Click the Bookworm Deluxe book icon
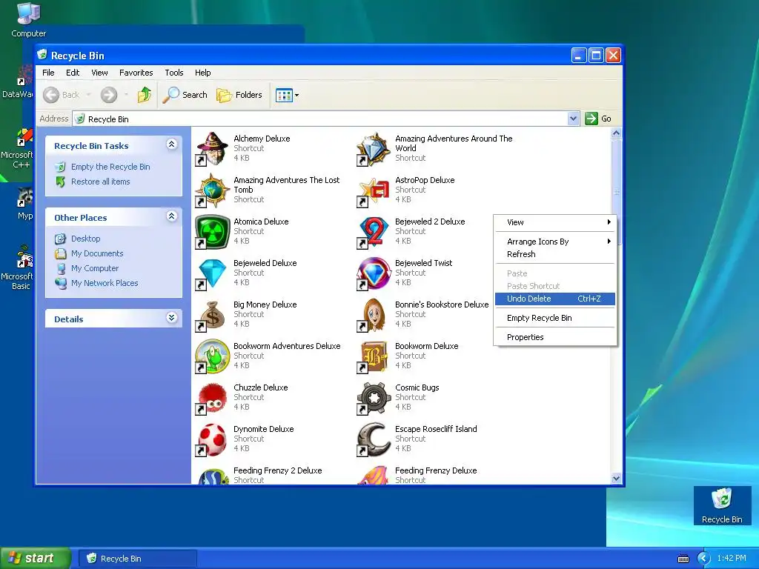The height and width of the screenshot is (569, 759). click(x=374, y=357)
